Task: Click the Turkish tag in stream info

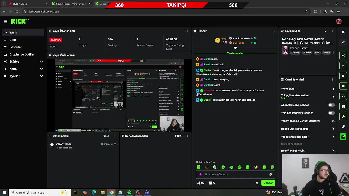Action: [295, 53]
